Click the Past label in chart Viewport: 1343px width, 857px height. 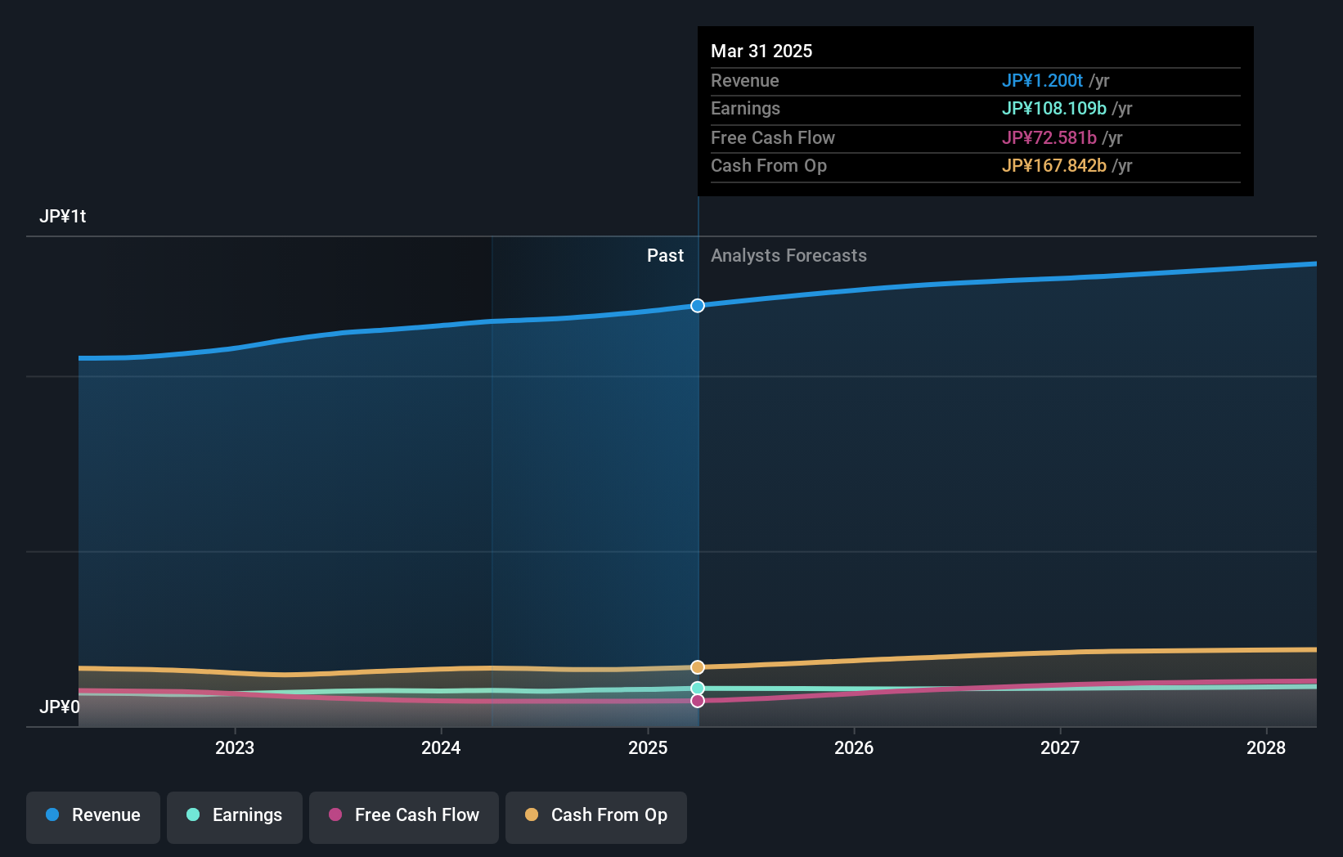point(665,256)
